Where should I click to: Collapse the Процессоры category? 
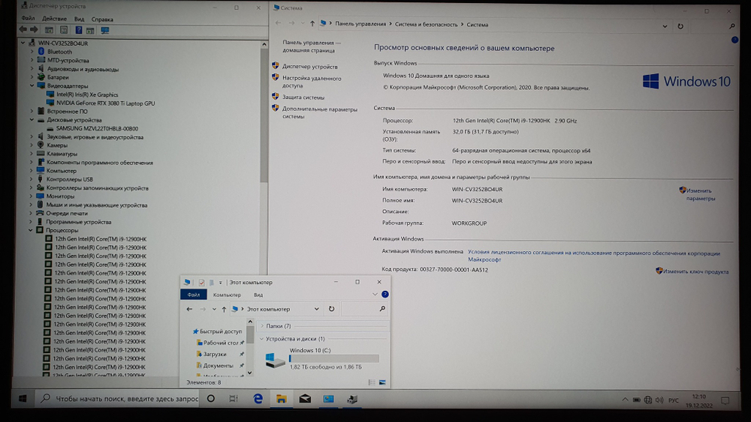point(31,230)
